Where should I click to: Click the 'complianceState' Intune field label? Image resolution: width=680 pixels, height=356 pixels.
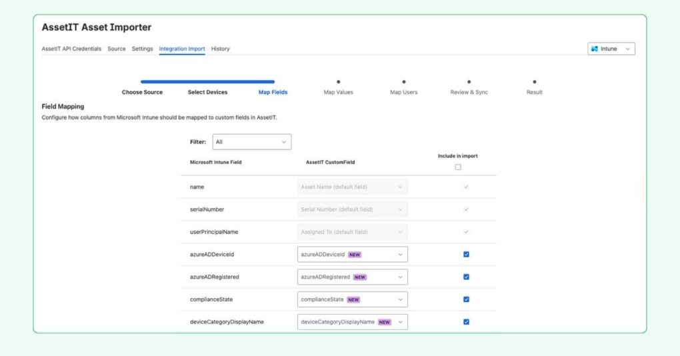coord(211,299)
